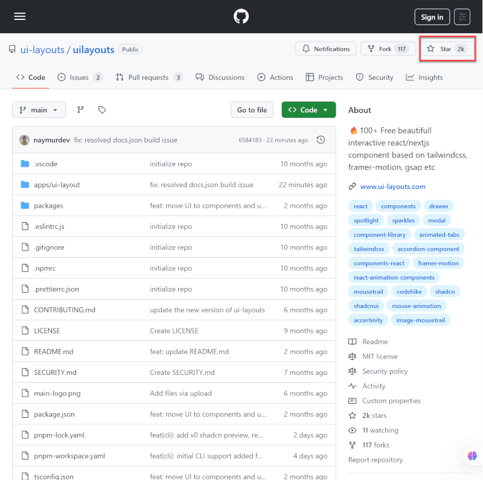
Task: Select the react topic tag
Action: (x=360, y=206)
